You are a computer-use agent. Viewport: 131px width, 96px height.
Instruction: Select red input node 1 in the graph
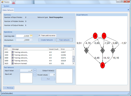(x=104, y=36)
